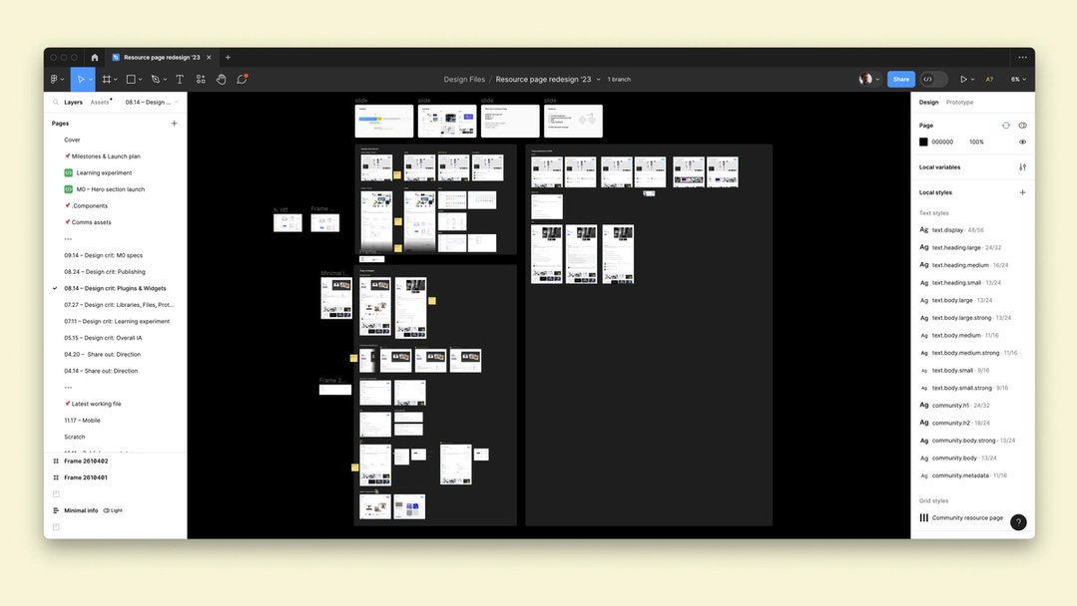Select the Comment tool
Viewport: 1077px width, 606px height.
click(x=241, y=79)
